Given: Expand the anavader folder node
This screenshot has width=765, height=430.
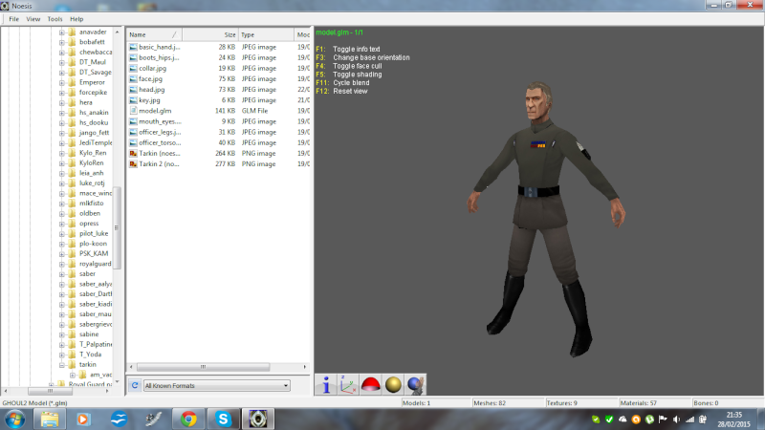Looking at the screenshot, I should 62,32.
